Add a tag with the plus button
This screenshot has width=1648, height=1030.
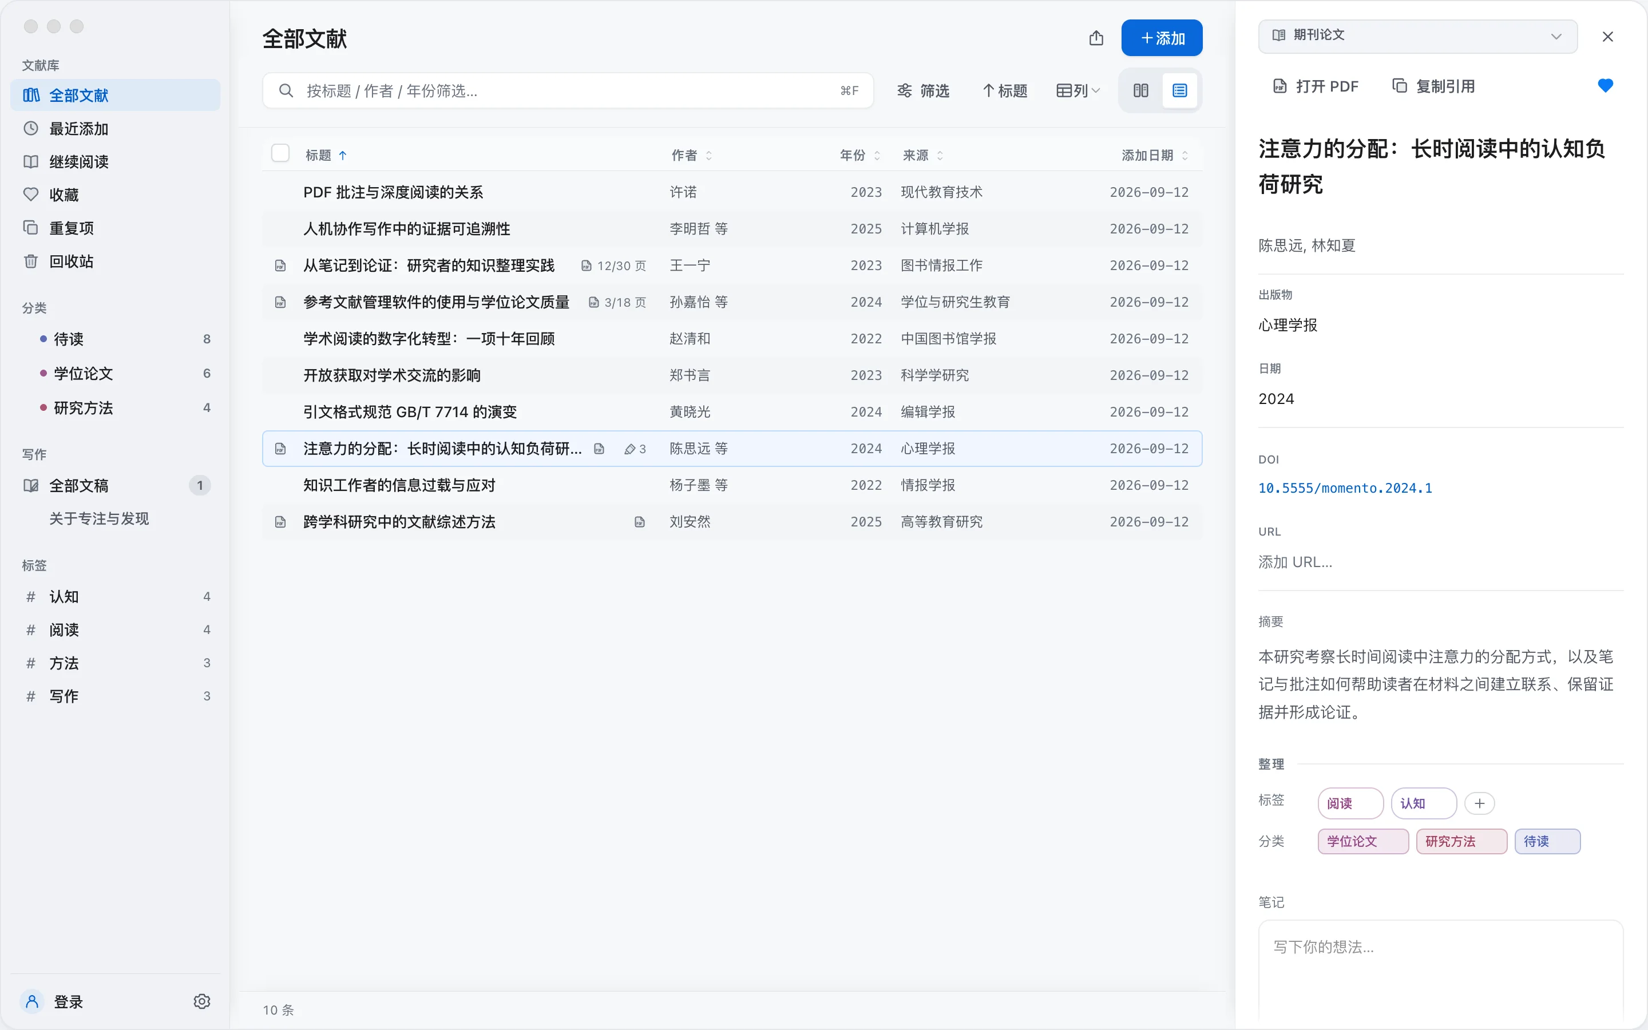(x=1479, y=803)
